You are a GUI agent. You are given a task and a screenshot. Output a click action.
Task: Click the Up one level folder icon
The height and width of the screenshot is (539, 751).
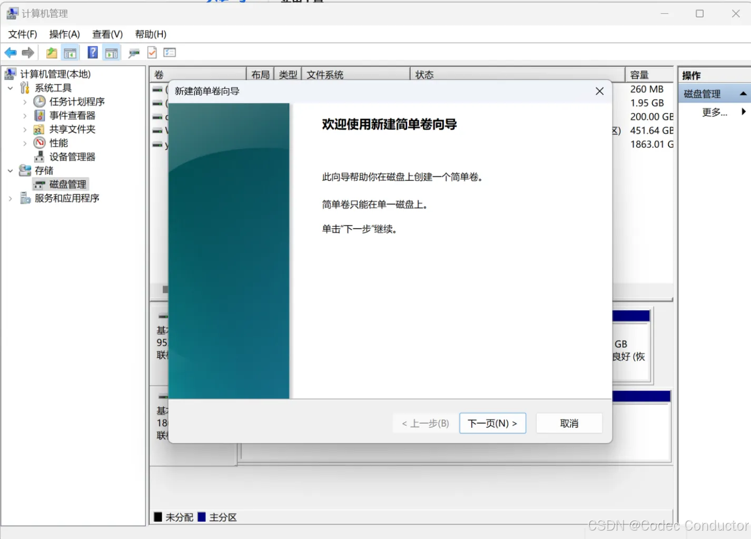[x=52, y=53]
